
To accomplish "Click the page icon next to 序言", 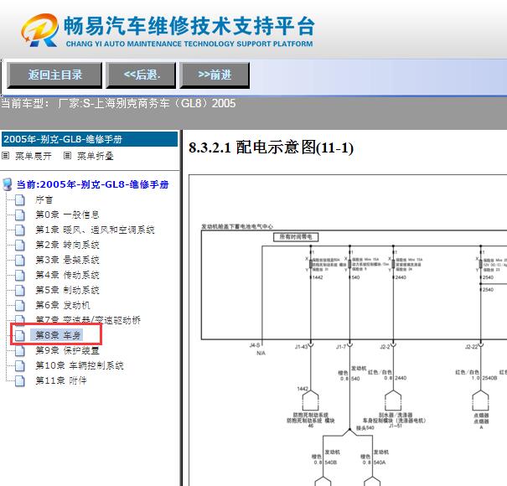I will 20,200.
